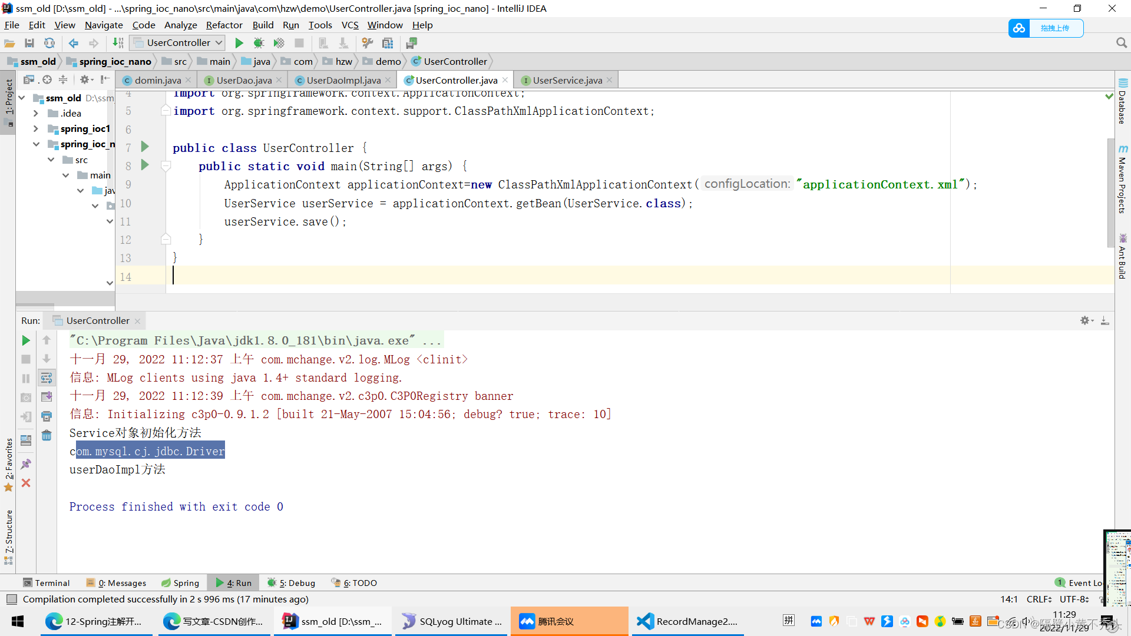Click the editor vertical scrollbar
Image resolution: width=1131 pixels, height=636 pixels.
tap(1110, 191)
